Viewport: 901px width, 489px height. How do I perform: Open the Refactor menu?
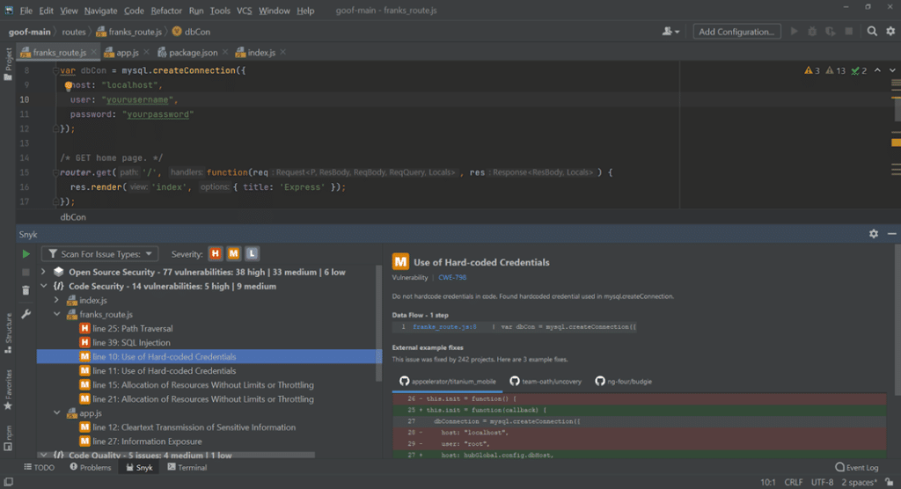[165, 11]
